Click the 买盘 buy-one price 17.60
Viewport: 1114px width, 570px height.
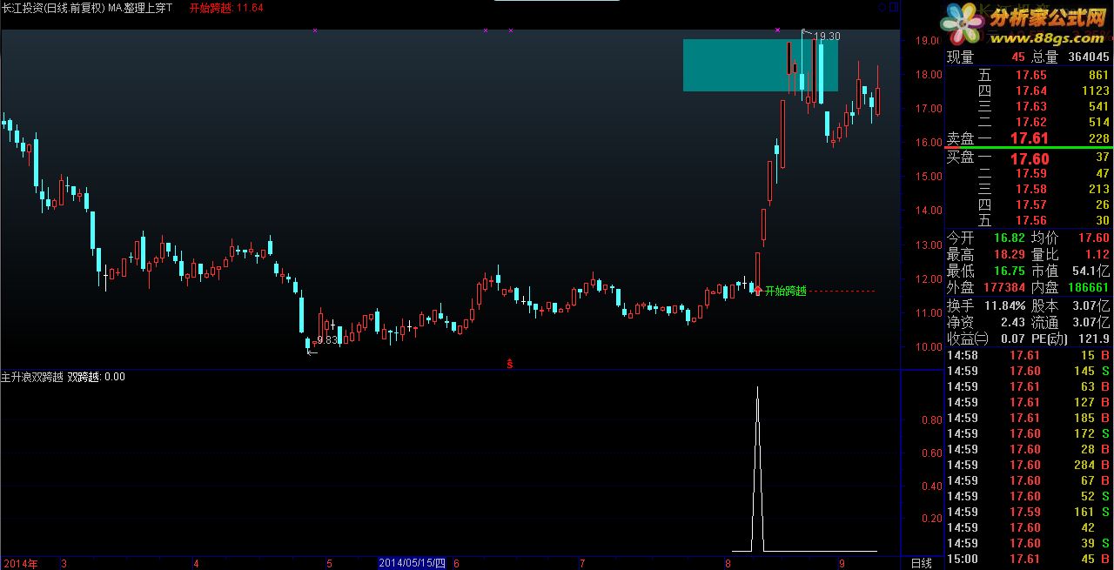click(1029, 158)
